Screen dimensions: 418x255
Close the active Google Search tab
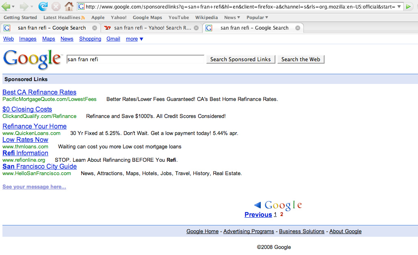point(298,28)
